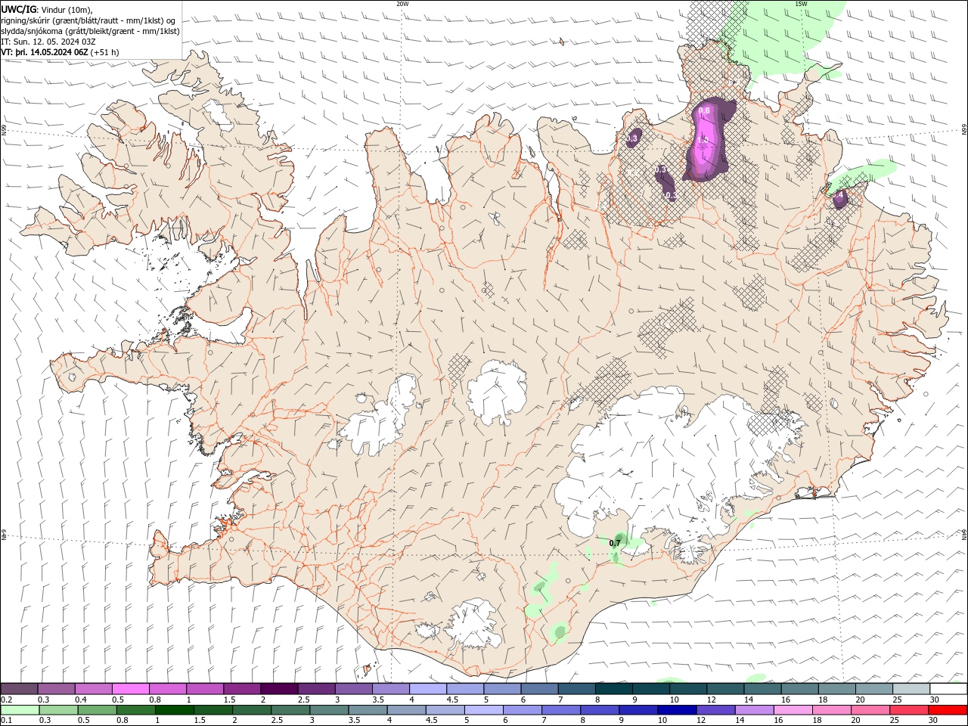Select the 20 swatch in the snow scale
Screen dimensions: 968x726
pyautogui.click(x=873, y=689)
